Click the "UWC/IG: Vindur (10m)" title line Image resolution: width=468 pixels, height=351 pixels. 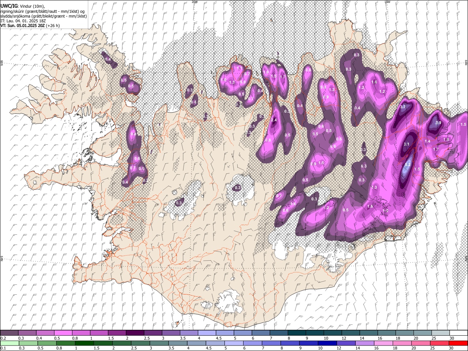22,6
